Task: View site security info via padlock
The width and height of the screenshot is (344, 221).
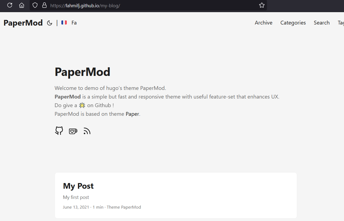Action: click(x=44, y=5)
